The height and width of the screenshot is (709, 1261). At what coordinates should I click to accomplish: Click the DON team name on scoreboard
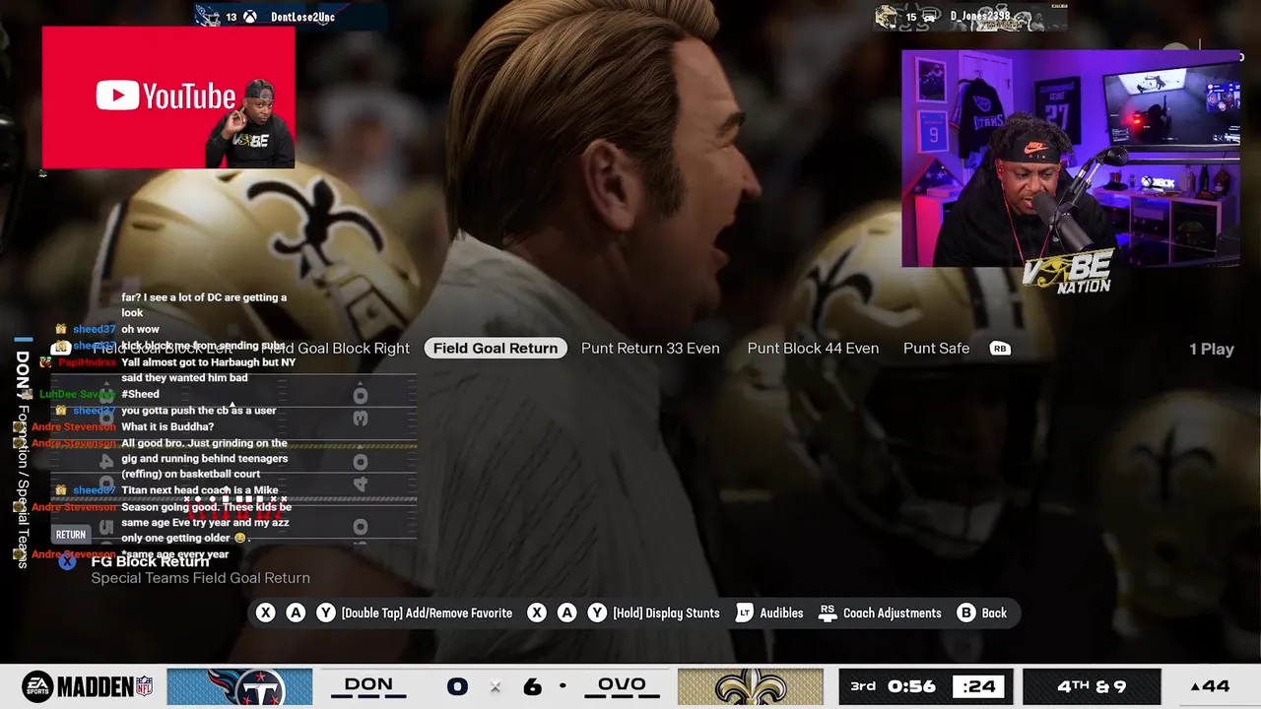[368, 684]
